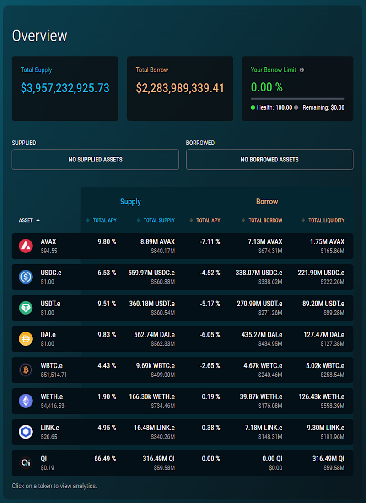Sort by Supply Total APY
The width and height of the screenshot is (366, 503).
point(101,220)
